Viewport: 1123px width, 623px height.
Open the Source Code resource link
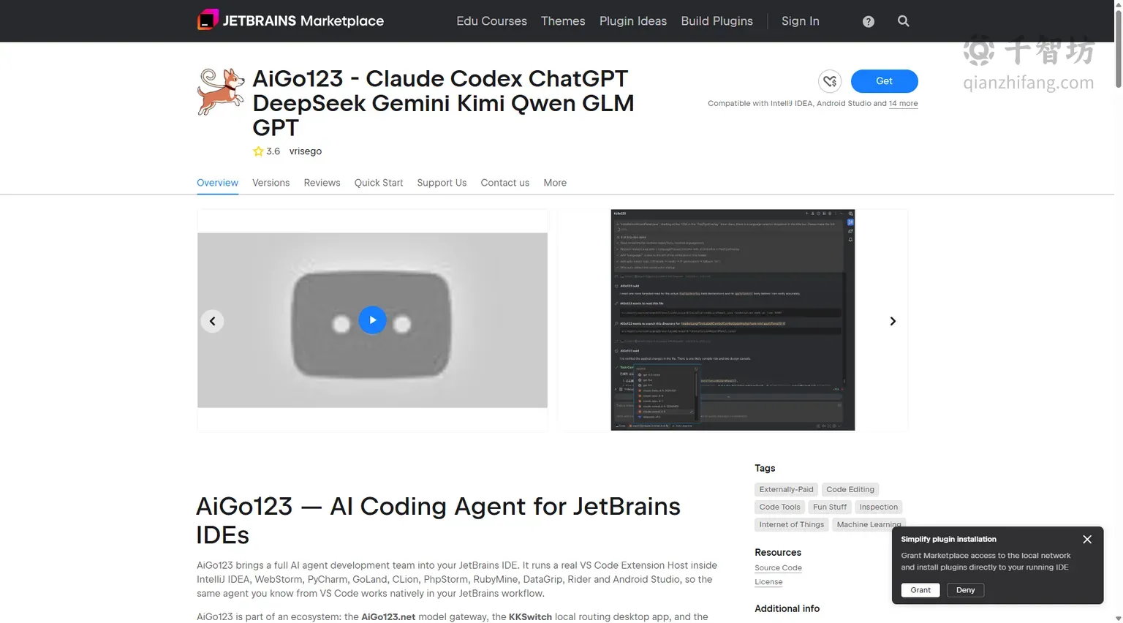point(778,568)
